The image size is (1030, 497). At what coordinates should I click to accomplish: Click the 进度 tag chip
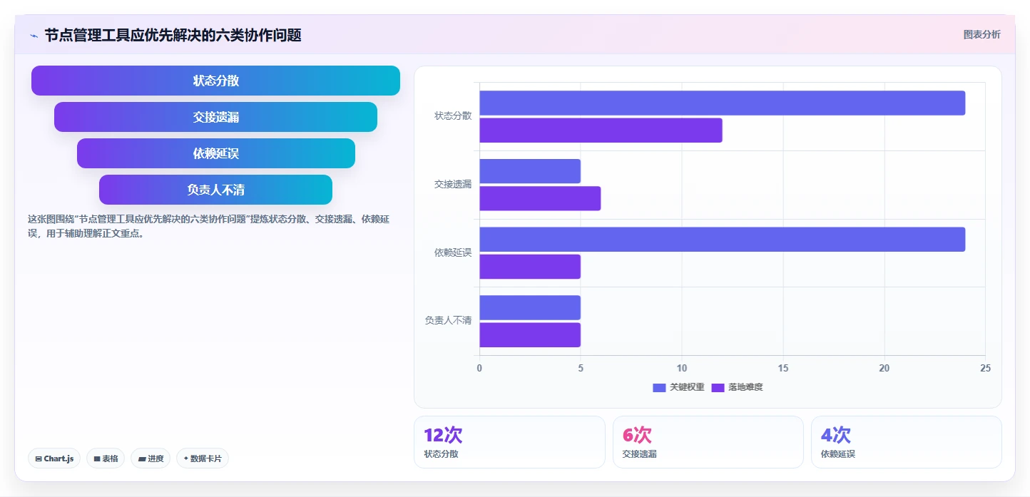tap(151, 458)
